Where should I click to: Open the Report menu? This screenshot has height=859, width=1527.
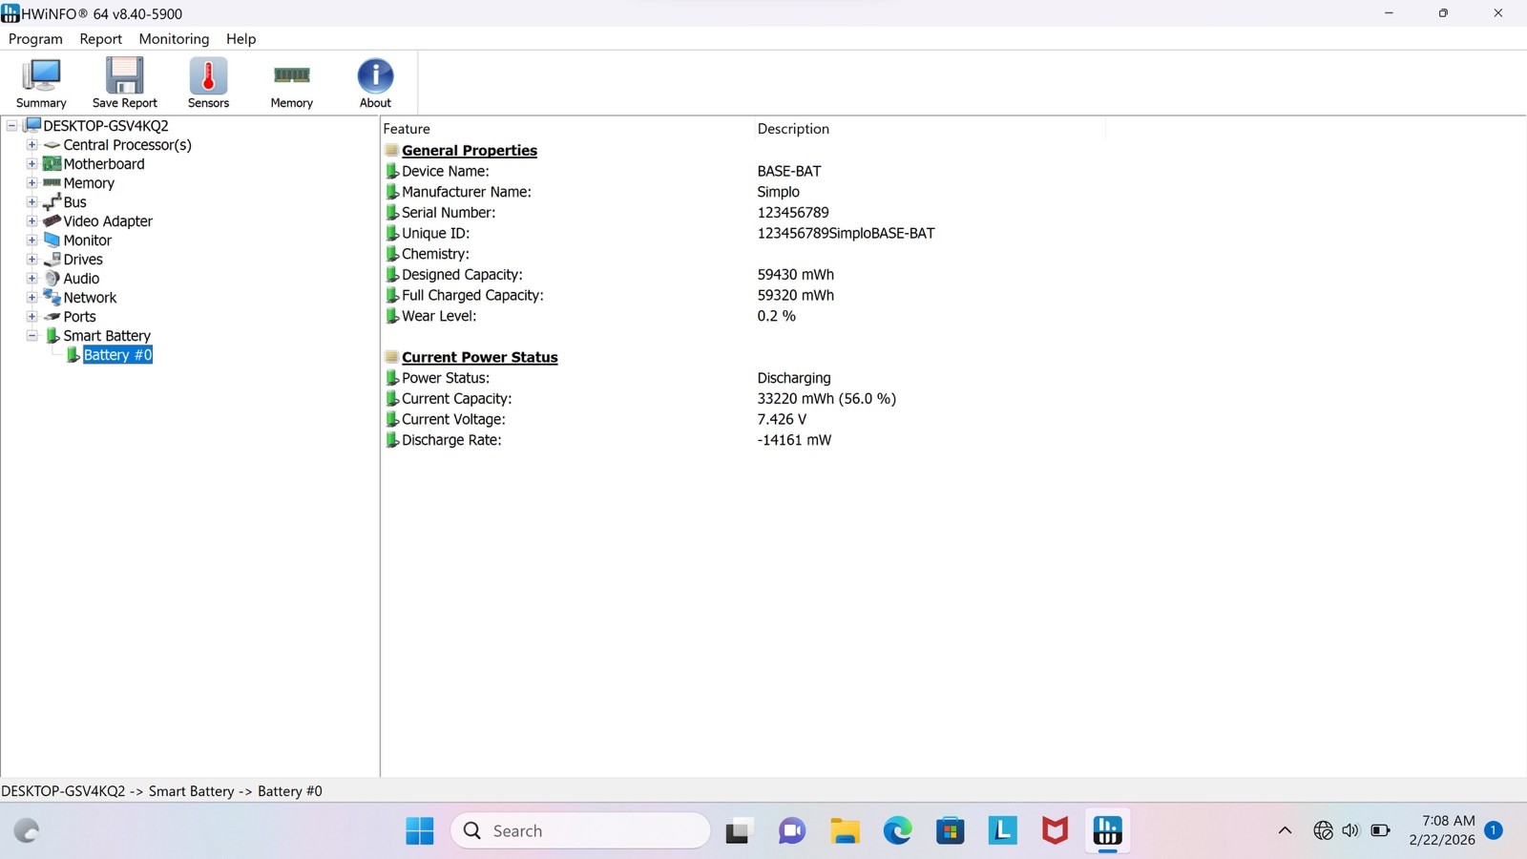pos(100,39)
